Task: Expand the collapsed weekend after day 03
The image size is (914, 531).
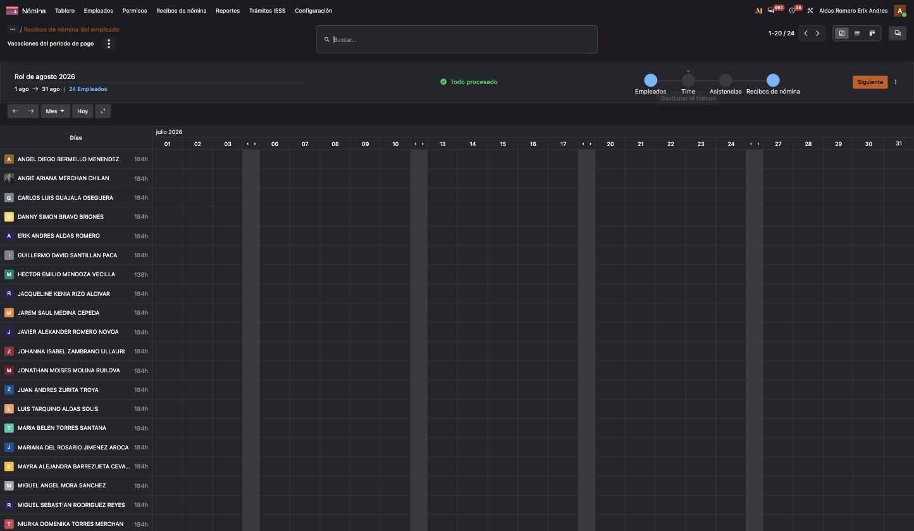Action: click(x=251, y=144)
